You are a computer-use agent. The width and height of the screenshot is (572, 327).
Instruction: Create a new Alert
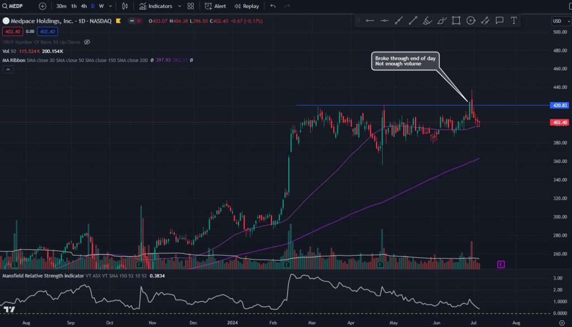(215, 6)
